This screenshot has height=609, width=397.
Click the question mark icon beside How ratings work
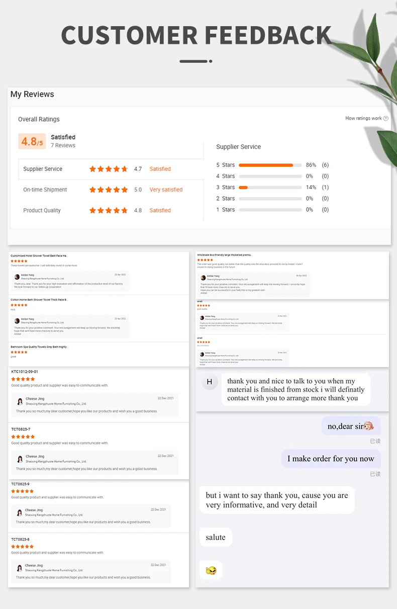[x=386, y=119]
